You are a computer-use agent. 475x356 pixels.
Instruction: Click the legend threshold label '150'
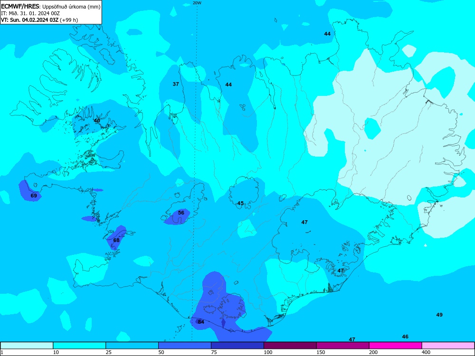[x=321, y=352]
